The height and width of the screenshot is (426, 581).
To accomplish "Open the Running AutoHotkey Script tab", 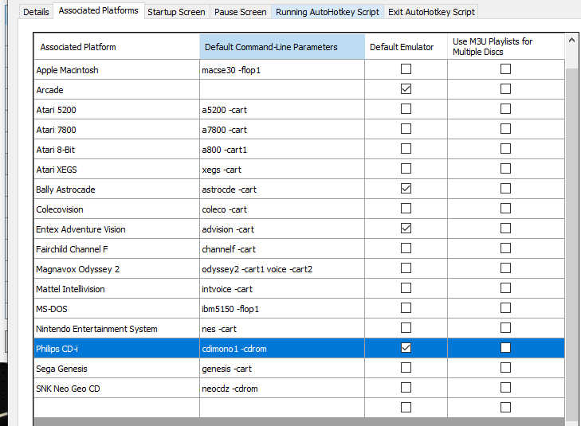I will [328, 12].
